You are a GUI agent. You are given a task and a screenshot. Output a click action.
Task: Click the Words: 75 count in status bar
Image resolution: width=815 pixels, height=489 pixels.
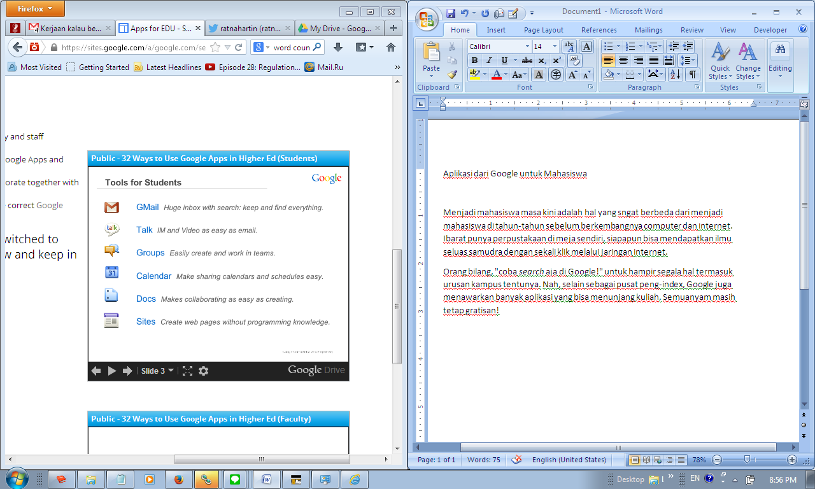tap(484, 460)
